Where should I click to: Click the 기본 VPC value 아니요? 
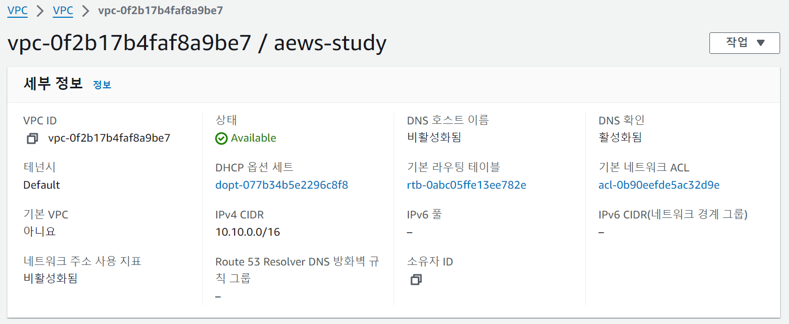[x=39, y=232]
